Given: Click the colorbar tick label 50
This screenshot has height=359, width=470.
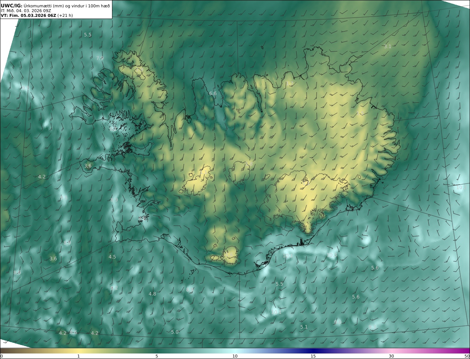Looking at the screenshot, I should click(x=467, y=356).
